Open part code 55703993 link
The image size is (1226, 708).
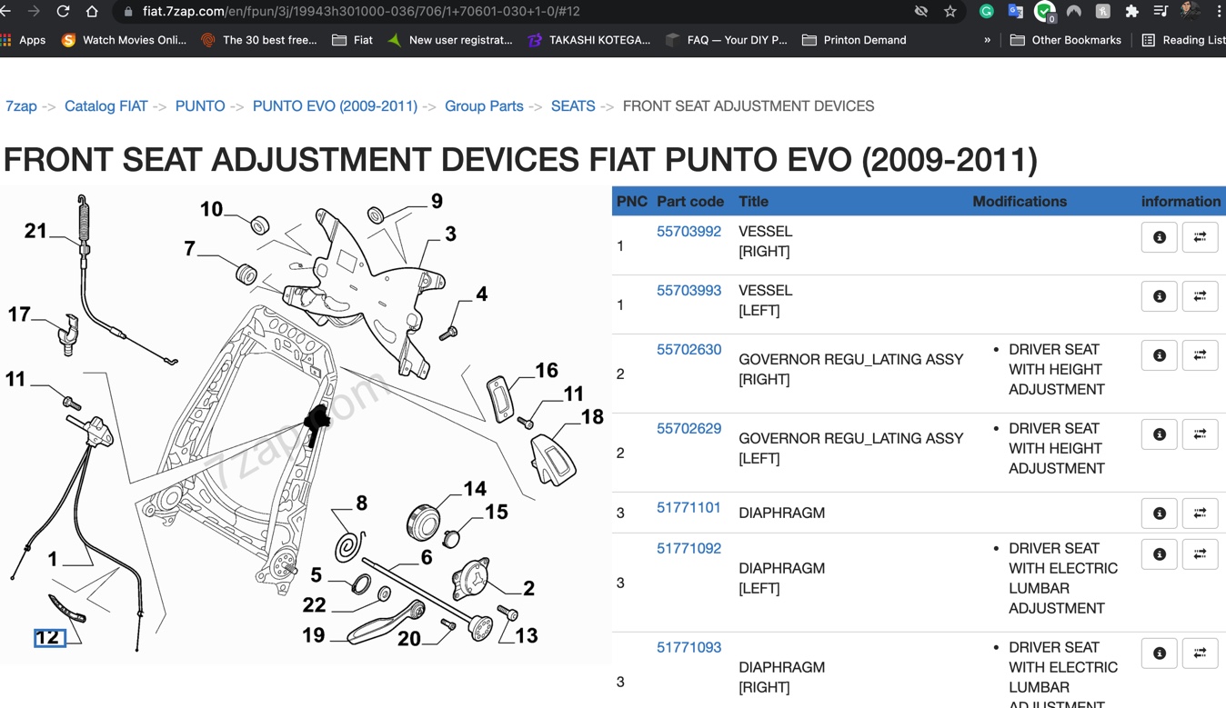coord(688,291)
